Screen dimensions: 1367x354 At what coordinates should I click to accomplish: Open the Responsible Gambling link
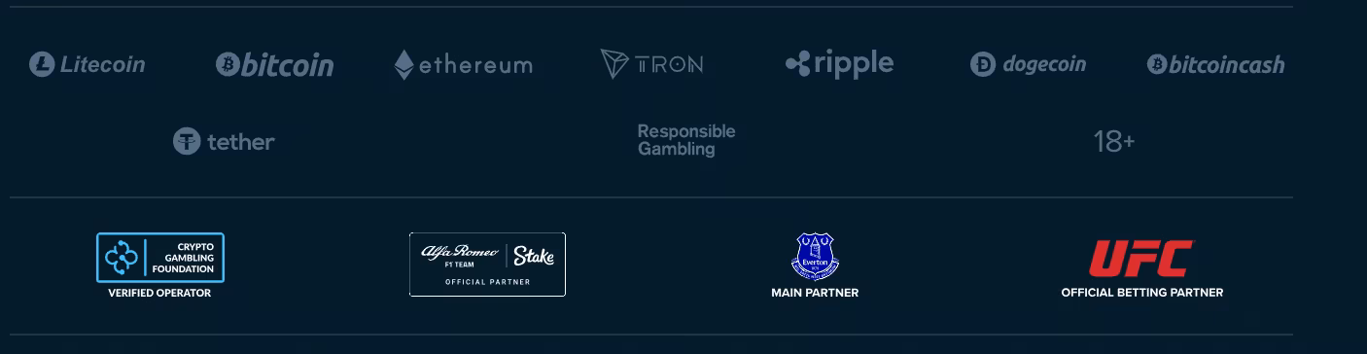[685, 140]
